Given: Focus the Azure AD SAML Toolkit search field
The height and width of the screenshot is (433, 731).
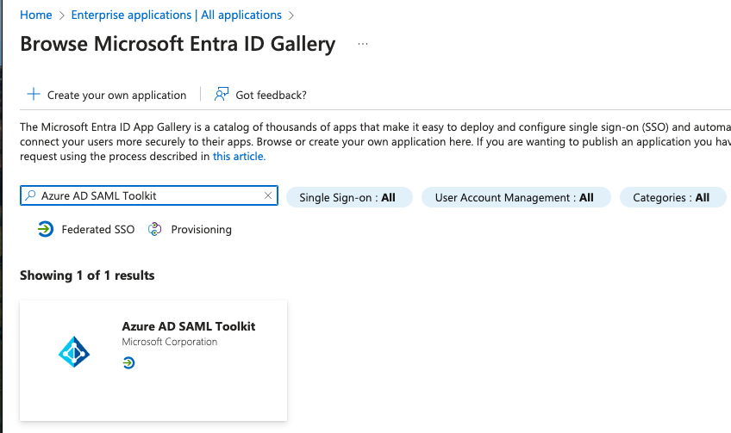Looking at the screenshot, I should (149, 195).
